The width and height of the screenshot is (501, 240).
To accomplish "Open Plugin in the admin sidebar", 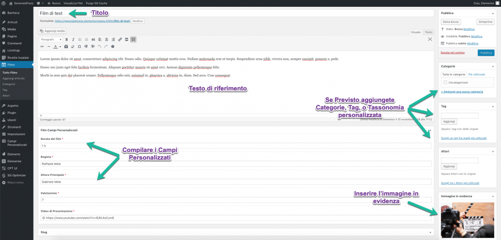I will [x=12, y=113].
